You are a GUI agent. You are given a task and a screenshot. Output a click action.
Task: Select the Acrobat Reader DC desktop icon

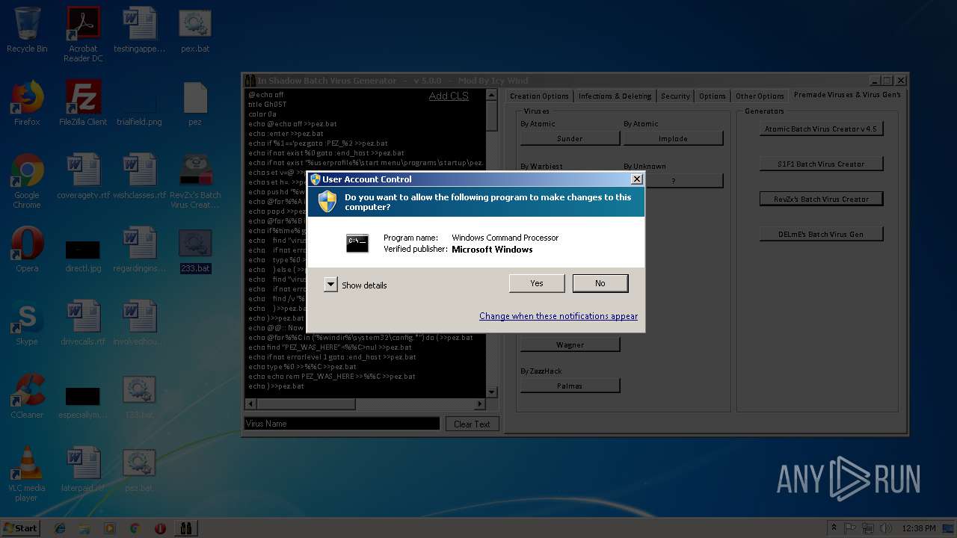pyautogui.click(x=83, y=34)
